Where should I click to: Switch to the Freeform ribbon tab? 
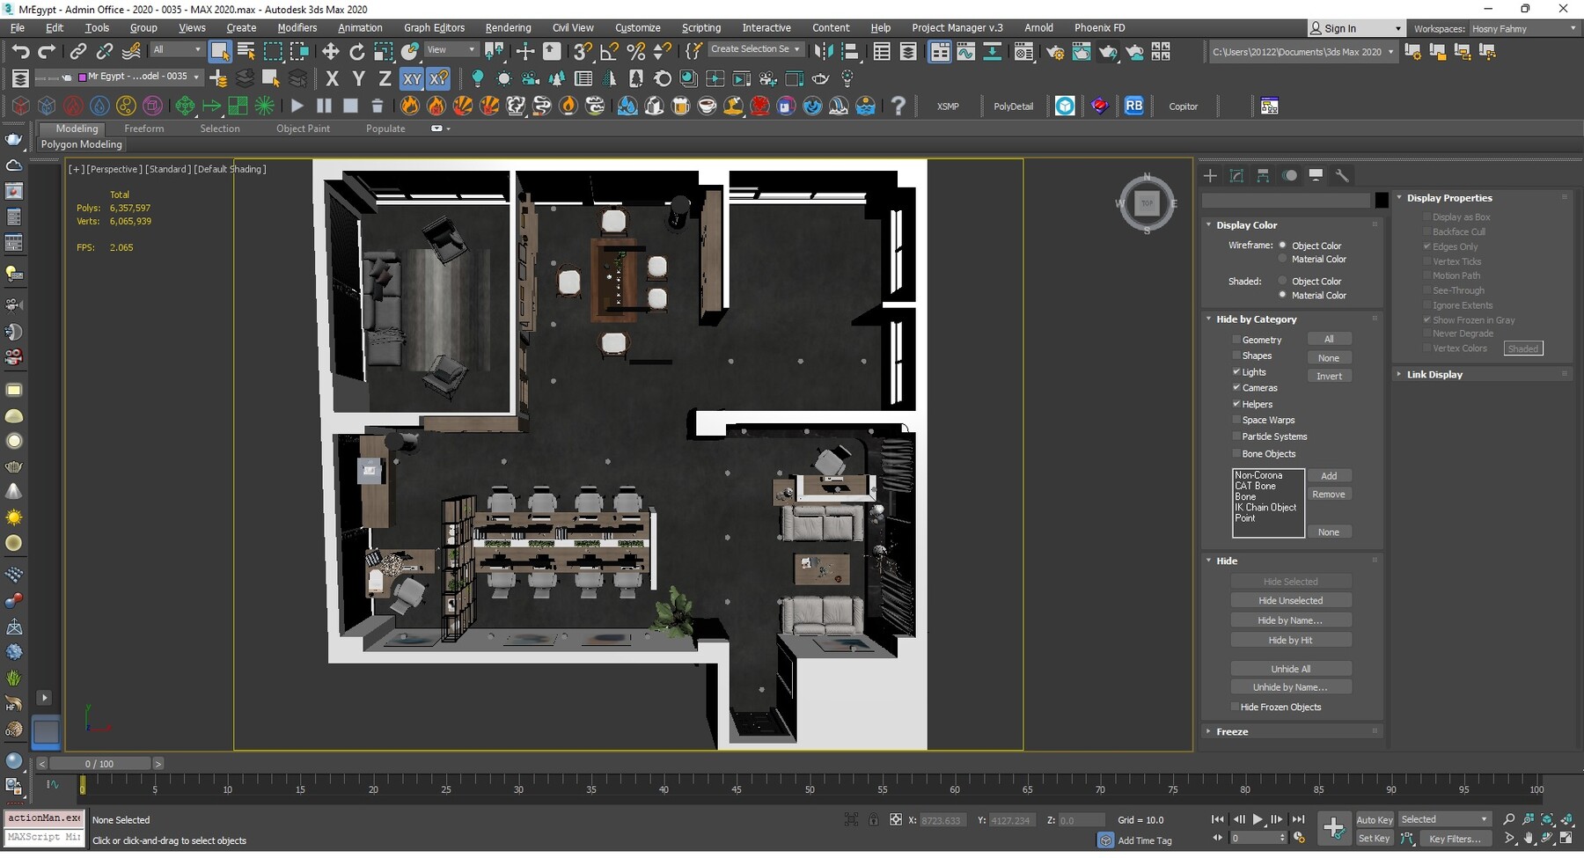(x=144, y=128)
